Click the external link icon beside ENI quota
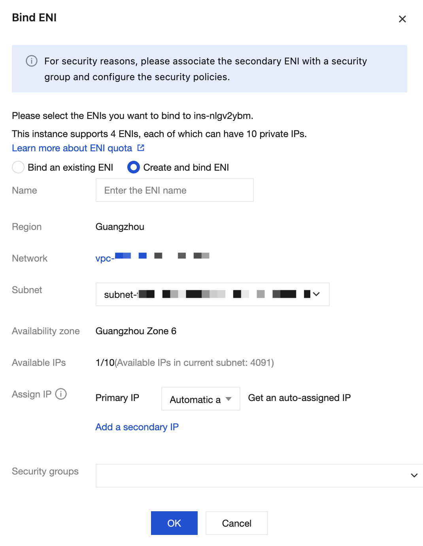This screenshot has height=546, width=423. point(141,148)
